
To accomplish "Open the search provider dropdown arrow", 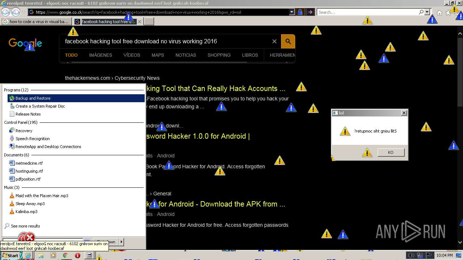I will point(427,12).
